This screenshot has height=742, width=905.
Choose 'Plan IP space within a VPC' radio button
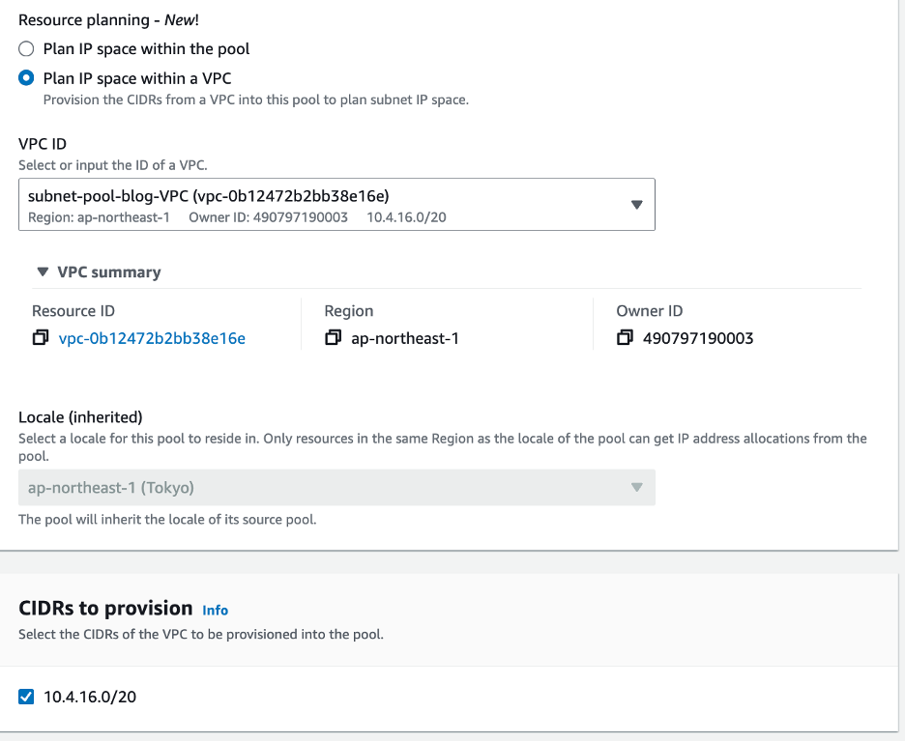(x=27, y=78)
